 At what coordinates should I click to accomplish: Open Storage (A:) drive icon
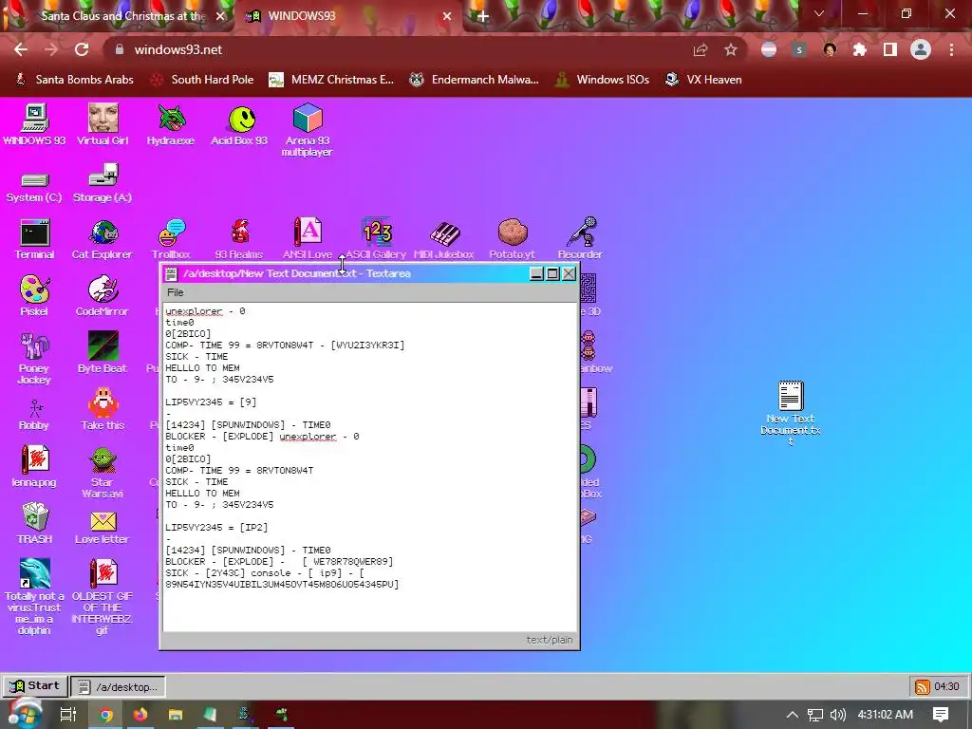point(103,183)
